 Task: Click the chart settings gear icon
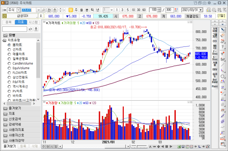coord(214,10)
